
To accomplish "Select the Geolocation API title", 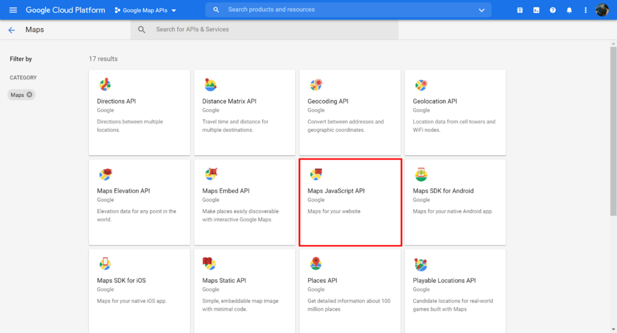I will (435, 101).
